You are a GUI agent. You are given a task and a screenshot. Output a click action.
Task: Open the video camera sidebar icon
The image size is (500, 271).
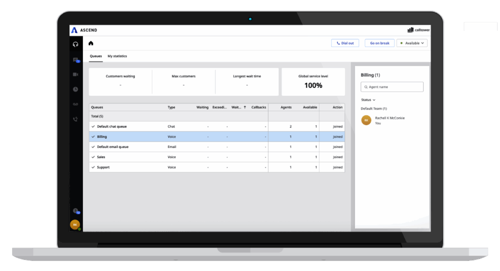[x=75, y=75]
